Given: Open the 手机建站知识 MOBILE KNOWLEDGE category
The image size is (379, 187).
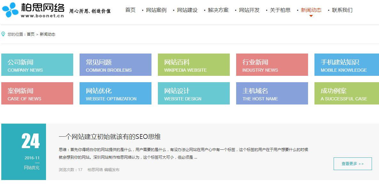Looking at the screenshot, I should click(346, 64).
